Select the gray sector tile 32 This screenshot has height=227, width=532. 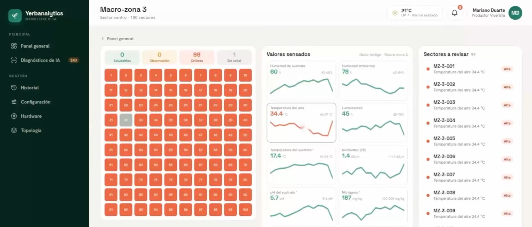click(x=126, y=120)
